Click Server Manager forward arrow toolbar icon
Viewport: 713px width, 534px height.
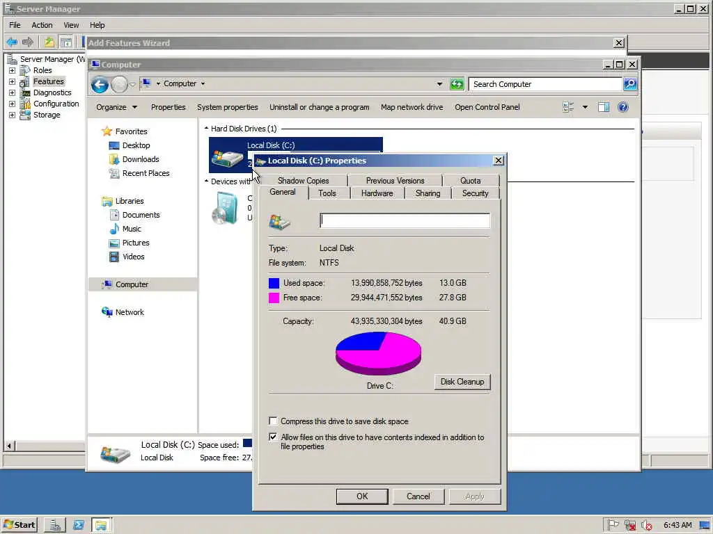28,42
